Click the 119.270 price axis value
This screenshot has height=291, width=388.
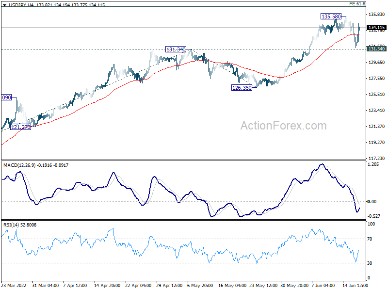[377, 142]
